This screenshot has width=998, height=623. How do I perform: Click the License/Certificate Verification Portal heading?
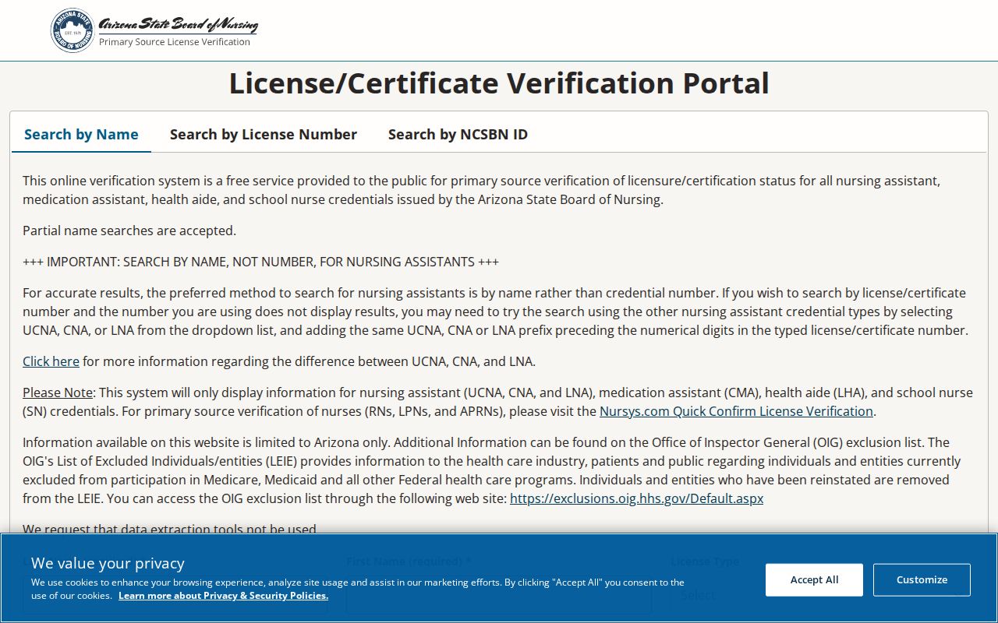click(x=499, y=83)
